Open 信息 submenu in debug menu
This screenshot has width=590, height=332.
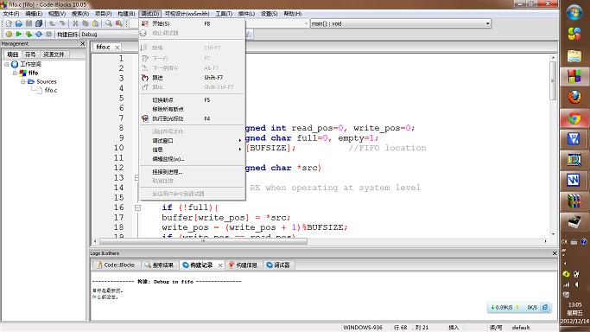[193, 150]
